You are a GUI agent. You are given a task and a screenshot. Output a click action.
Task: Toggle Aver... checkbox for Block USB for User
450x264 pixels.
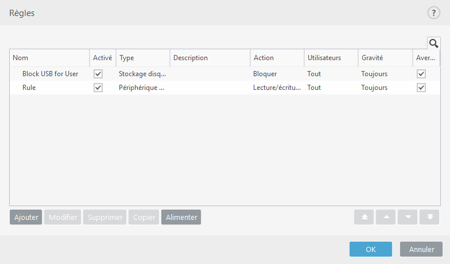coord(421,74)
